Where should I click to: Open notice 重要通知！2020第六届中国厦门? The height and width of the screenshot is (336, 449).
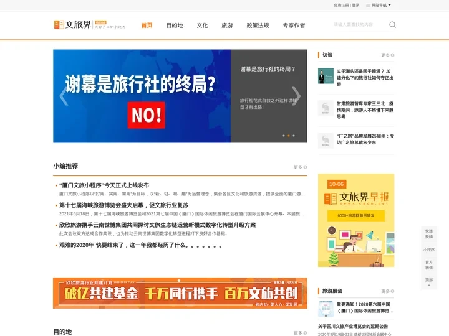point(365,308)
